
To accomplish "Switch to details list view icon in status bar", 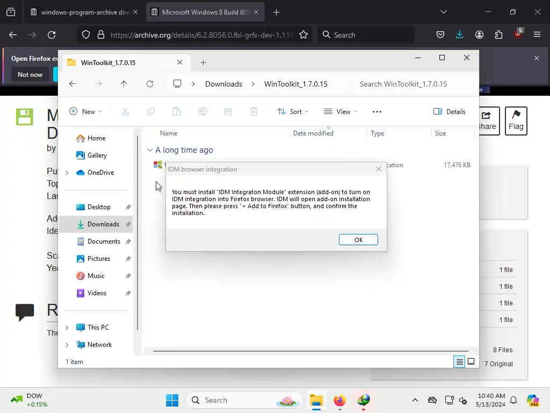I will (459, 361).
